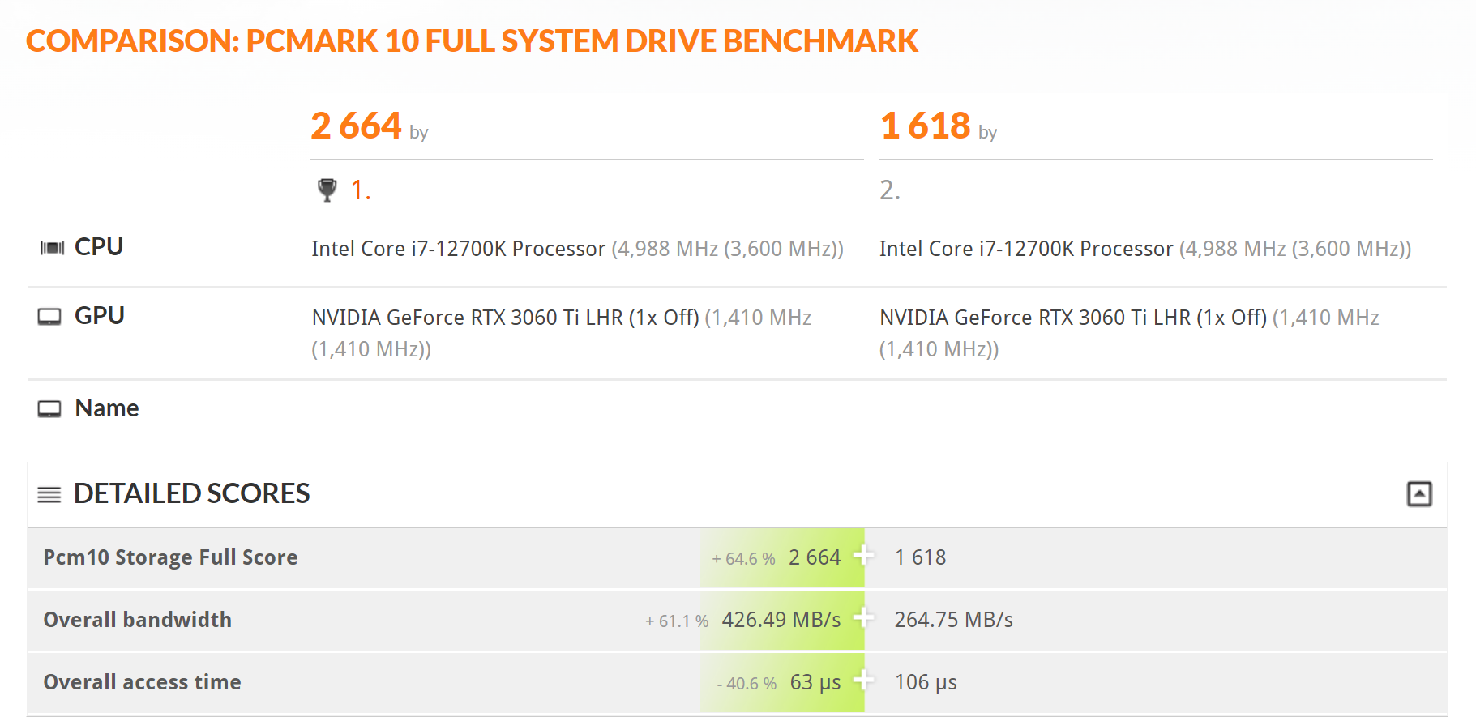This screenshot has width=1476, height=717.
Task: Click the DETAILED SCORES heading
Action: point(192,493)
